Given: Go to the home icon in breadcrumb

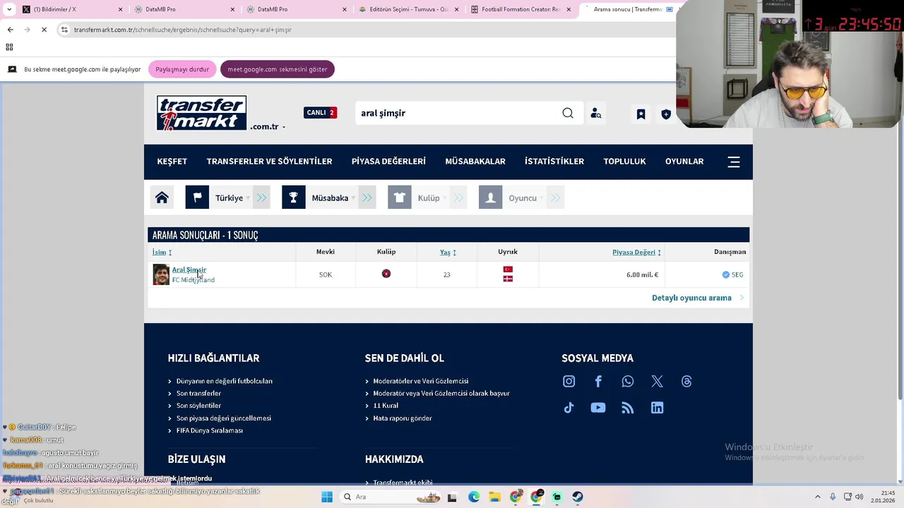Looking at the screenshot, I should [162, 198].
